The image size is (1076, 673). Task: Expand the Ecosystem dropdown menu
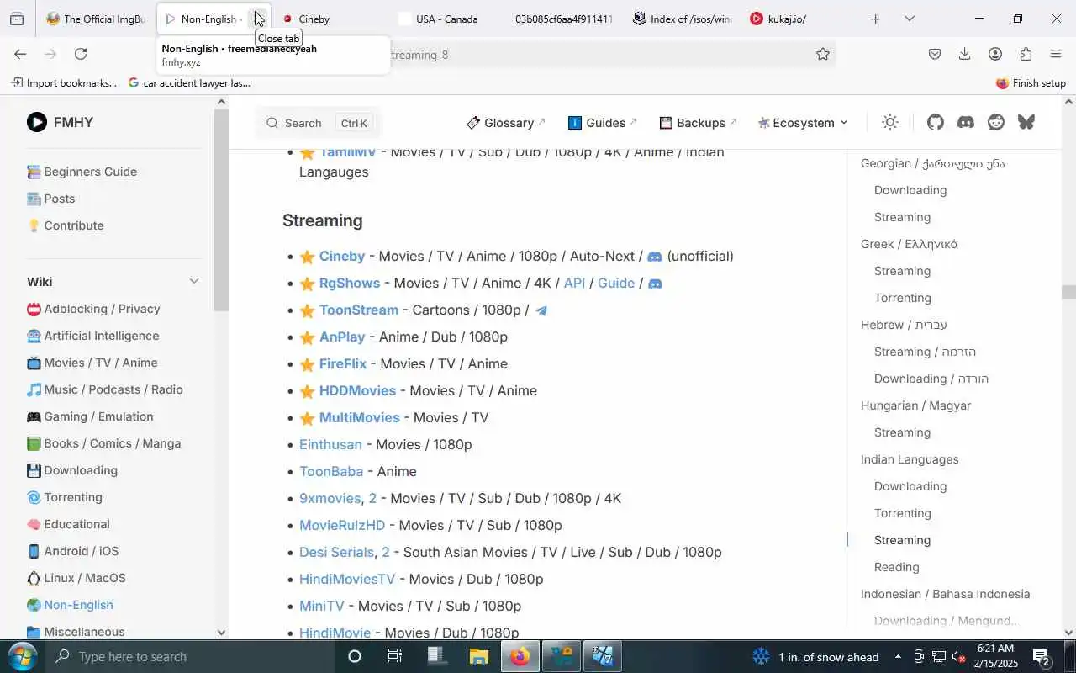[803, 123]
